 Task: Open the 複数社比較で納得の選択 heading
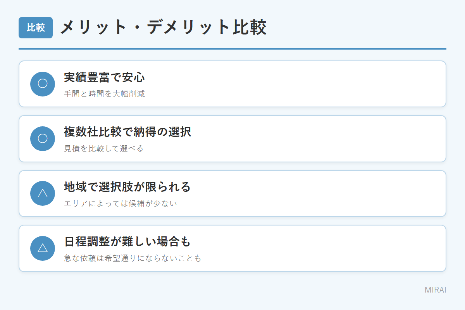tap(127, 132)
